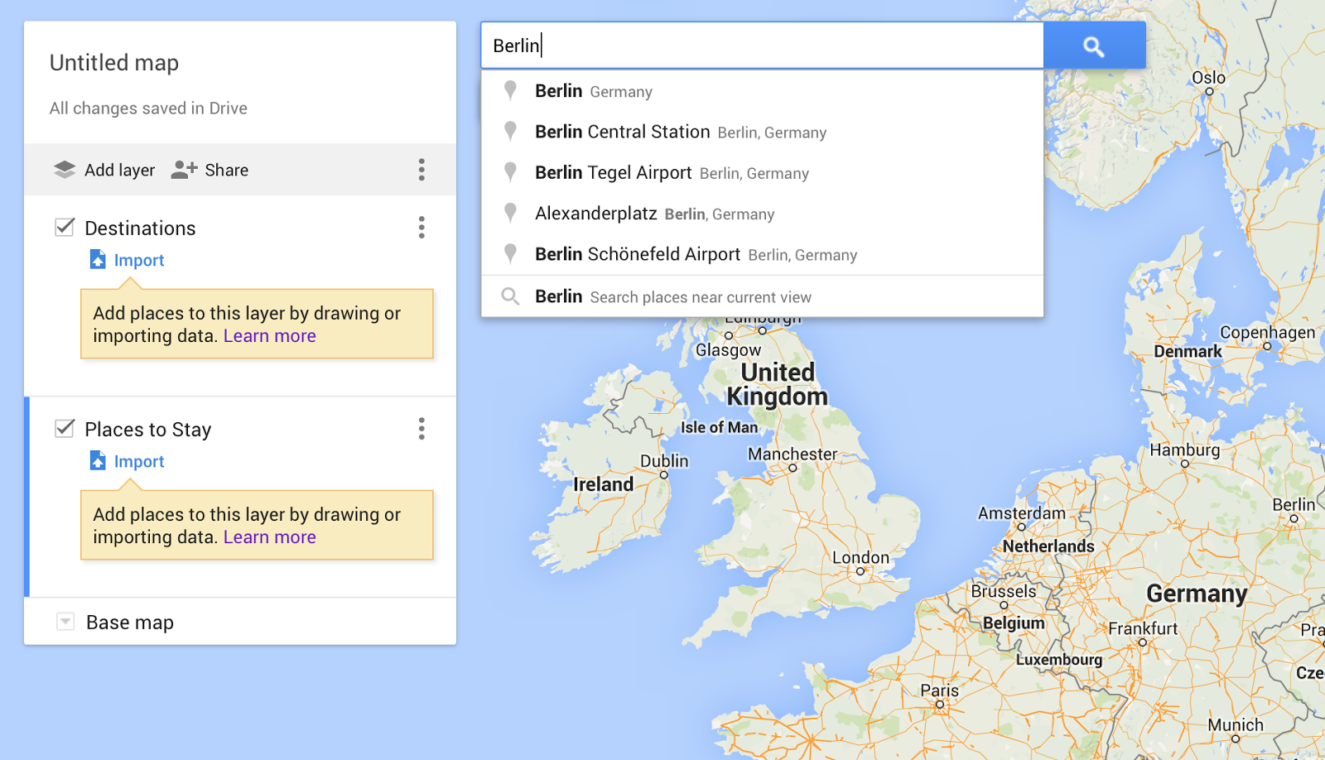Click the pin icon beside Alexanderplatz
The width and height of the screenshot is (1325, 760).
point(511,213)
